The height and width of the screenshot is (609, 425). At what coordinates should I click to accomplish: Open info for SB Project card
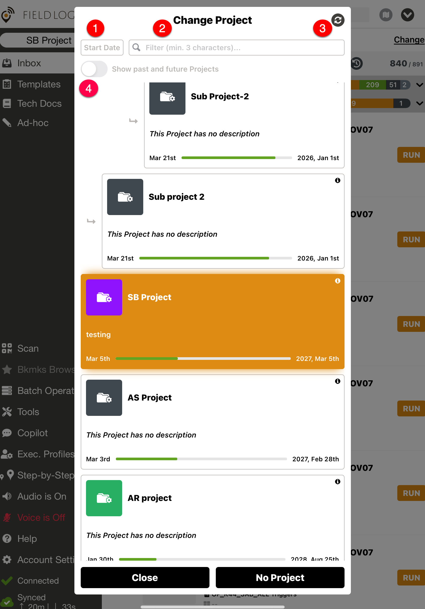click(x=337, y=281)
